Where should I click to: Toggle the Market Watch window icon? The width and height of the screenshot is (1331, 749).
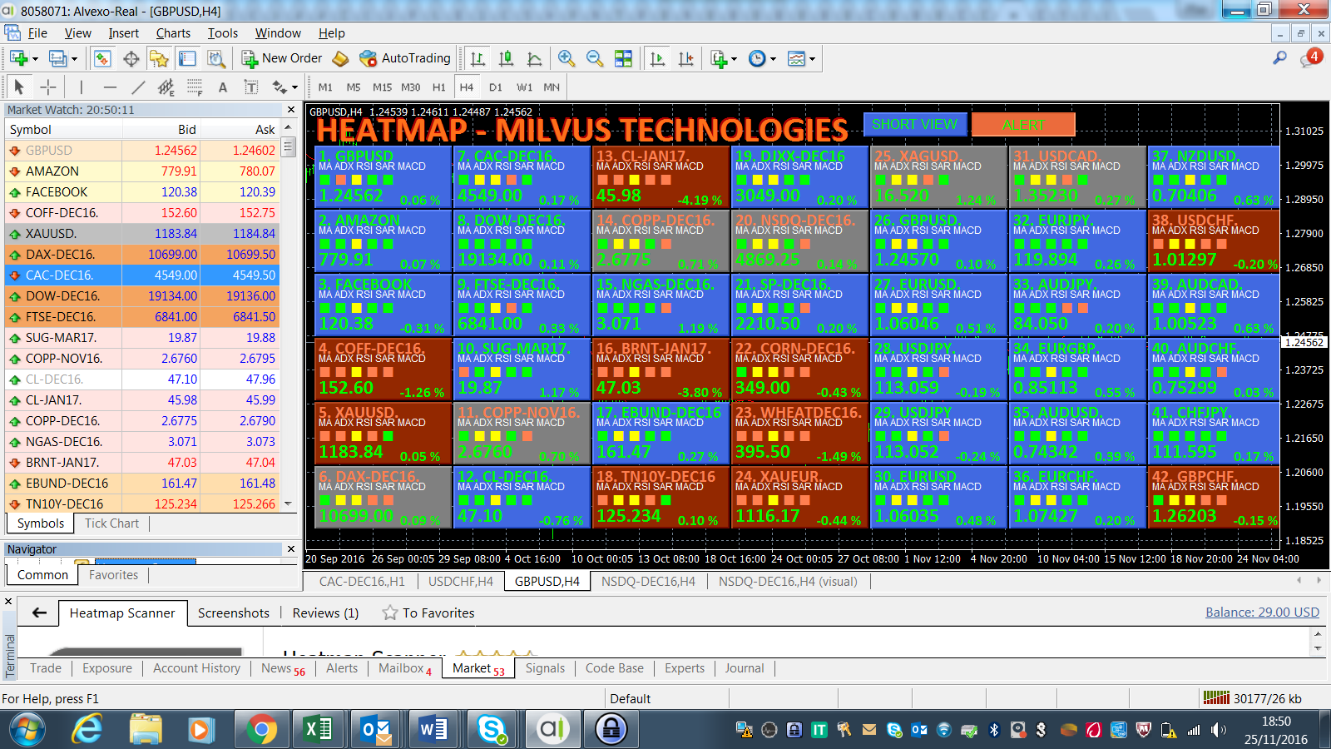(x=102, y=58)
